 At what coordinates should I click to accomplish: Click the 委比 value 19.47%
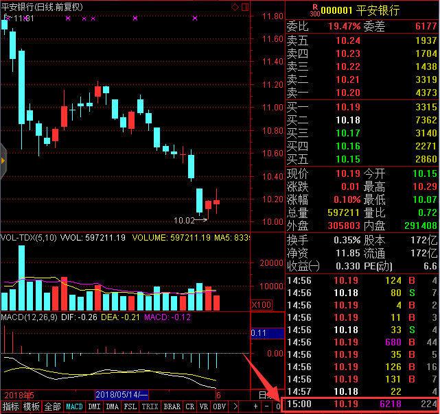click(344, 26)
